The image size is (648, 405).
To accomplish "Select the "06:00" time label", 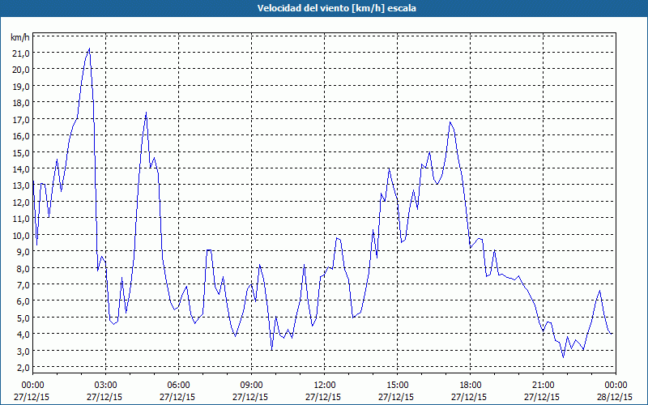I will click(178, 386).
